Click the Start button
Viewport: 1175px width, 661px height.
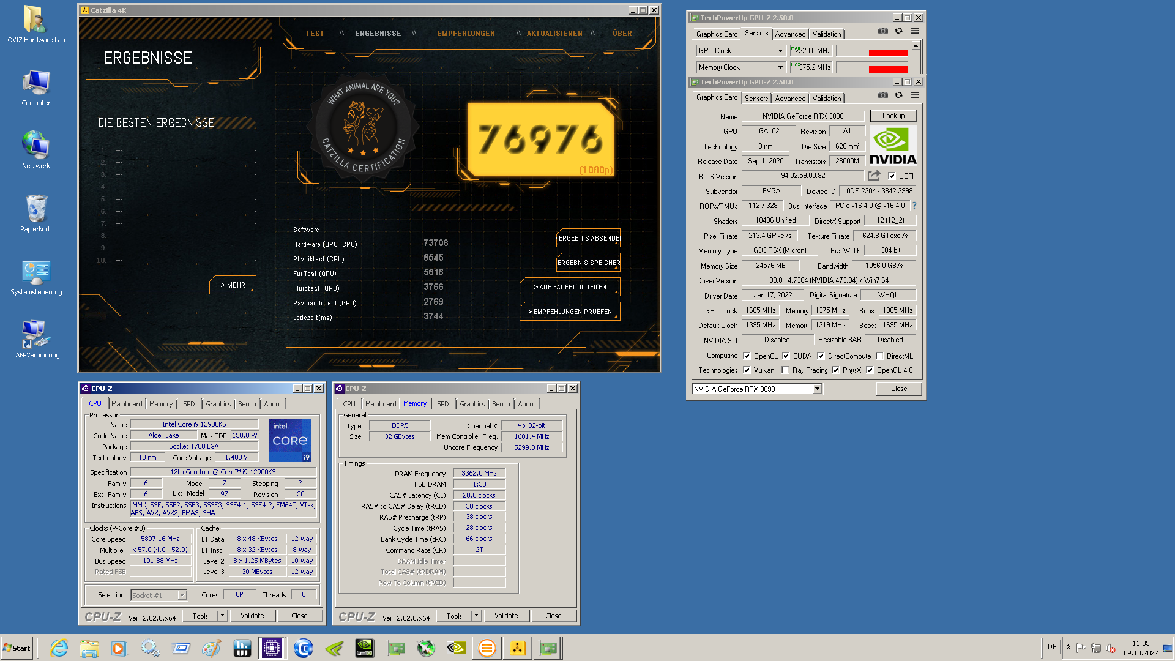(17, 648)
